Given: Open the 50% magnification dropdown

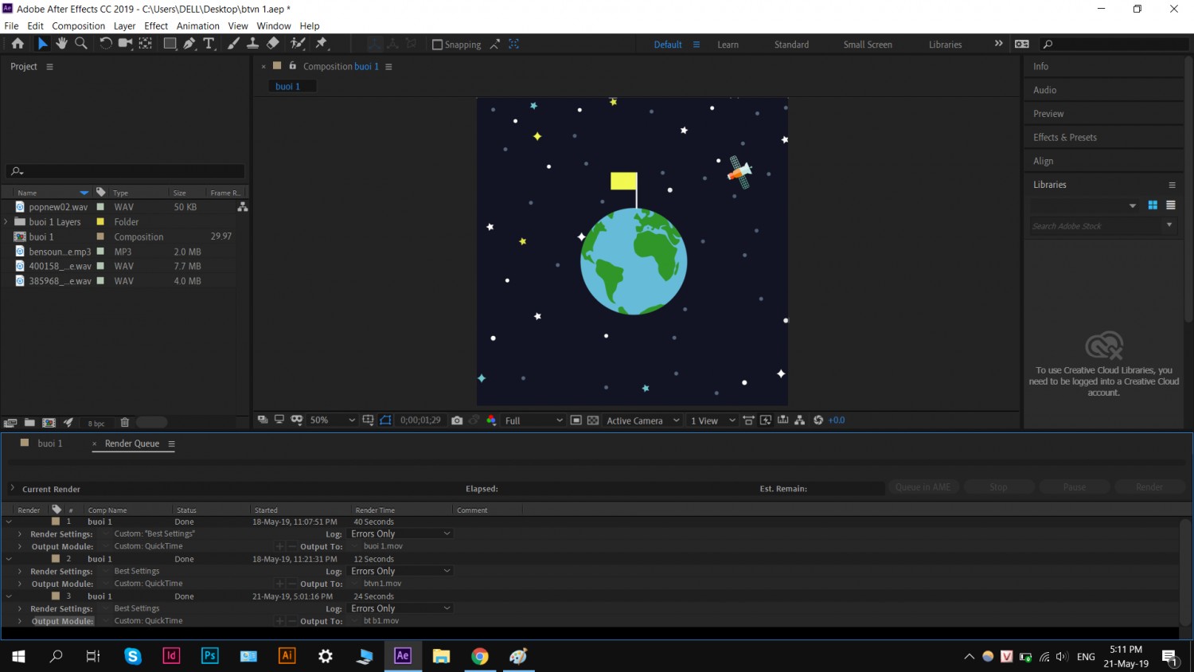Looking at the screenshot, I should (332, 420).
